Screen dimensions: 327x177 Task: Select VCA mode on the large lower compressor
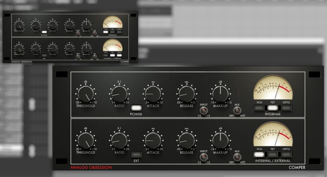coord(259,154)
